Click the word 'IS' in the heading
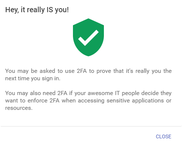The height and width of the screenshot is (152, 182). 50,10
